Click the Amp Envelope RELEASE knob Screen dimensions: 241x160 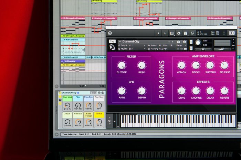[224, 65]
